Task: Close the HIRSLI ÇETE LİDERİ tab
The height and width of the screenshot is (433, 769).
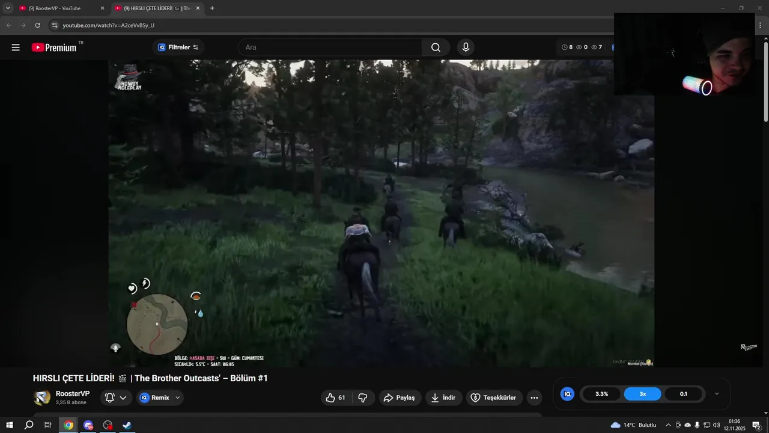Action: click(198, 8)
